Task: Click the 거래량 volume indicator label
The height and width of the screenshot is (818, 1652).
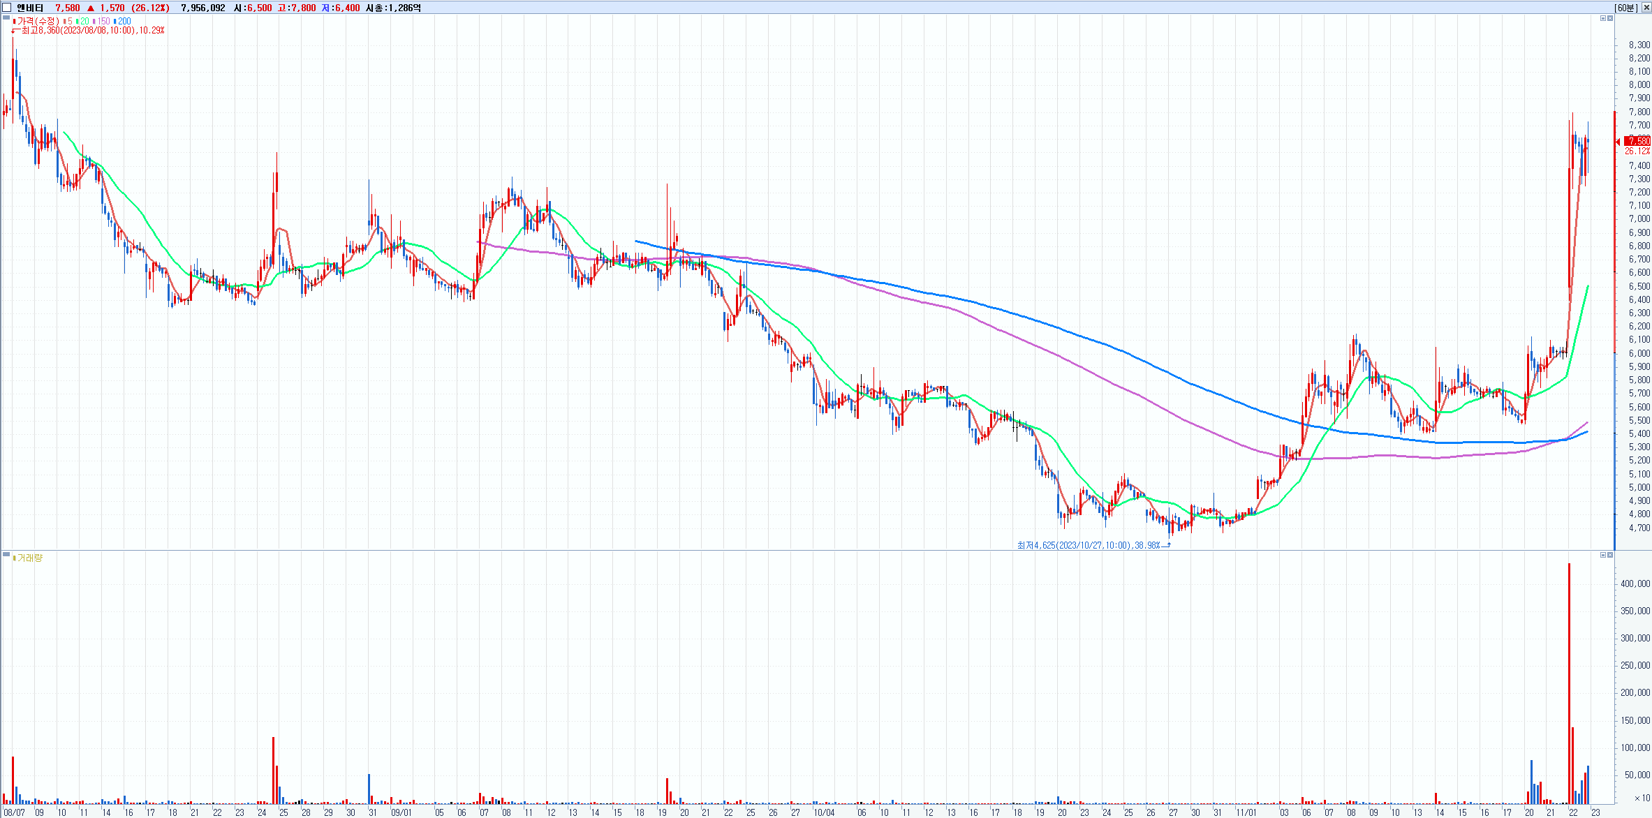Action: (x=29, y=558)
